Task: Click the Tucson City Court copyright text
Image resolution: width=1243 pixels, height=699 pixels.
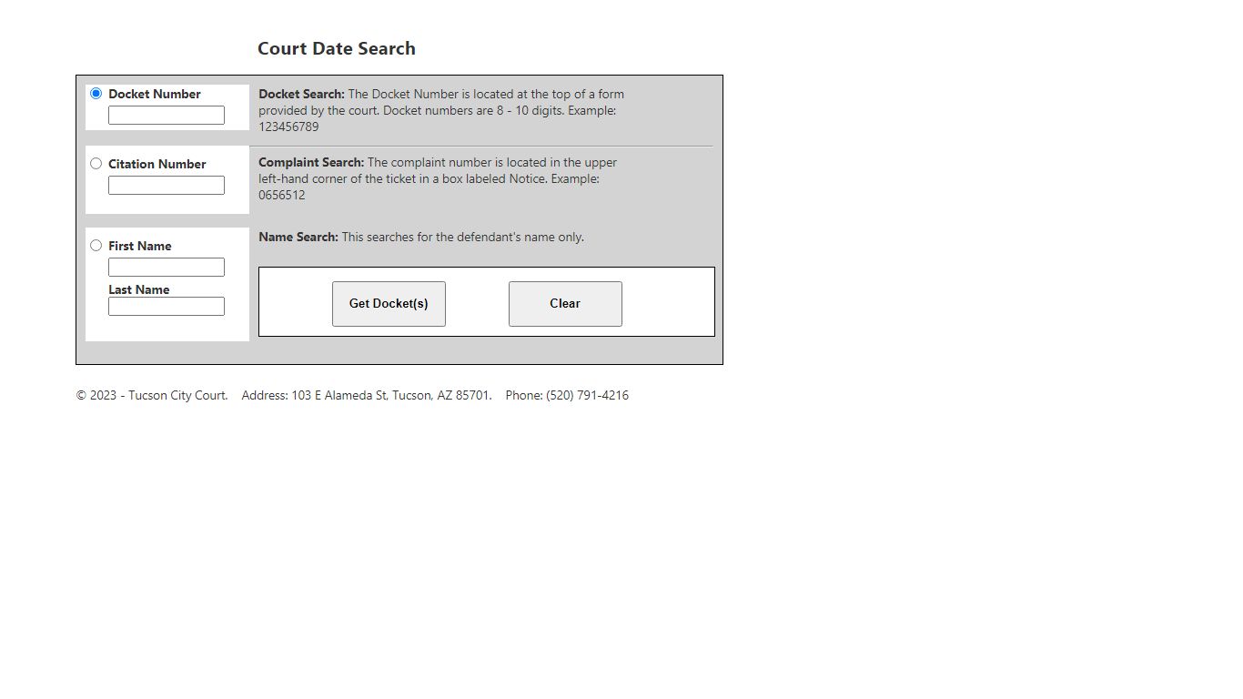Action: [152, 396]
